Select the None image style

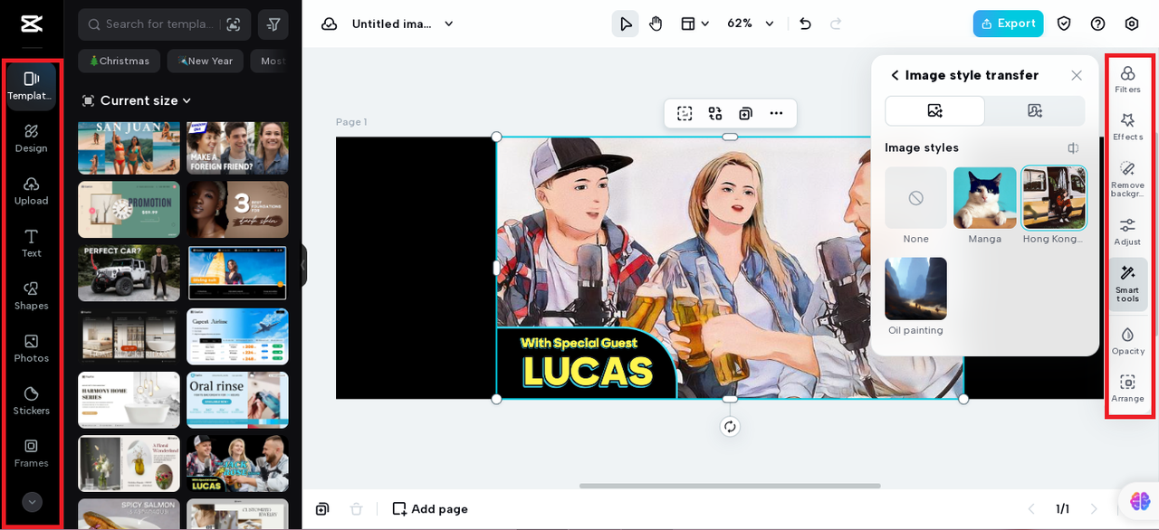coord(915,197)
